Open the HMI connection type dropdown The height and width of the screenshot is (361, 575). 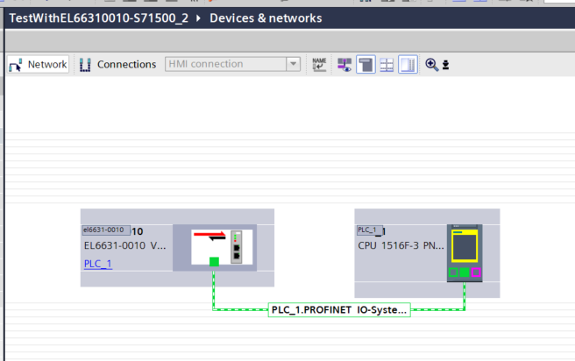coord(294,64)
